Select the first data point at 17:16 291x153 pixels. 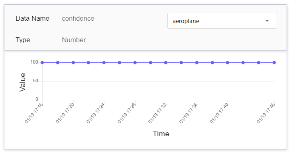[42, 62]
